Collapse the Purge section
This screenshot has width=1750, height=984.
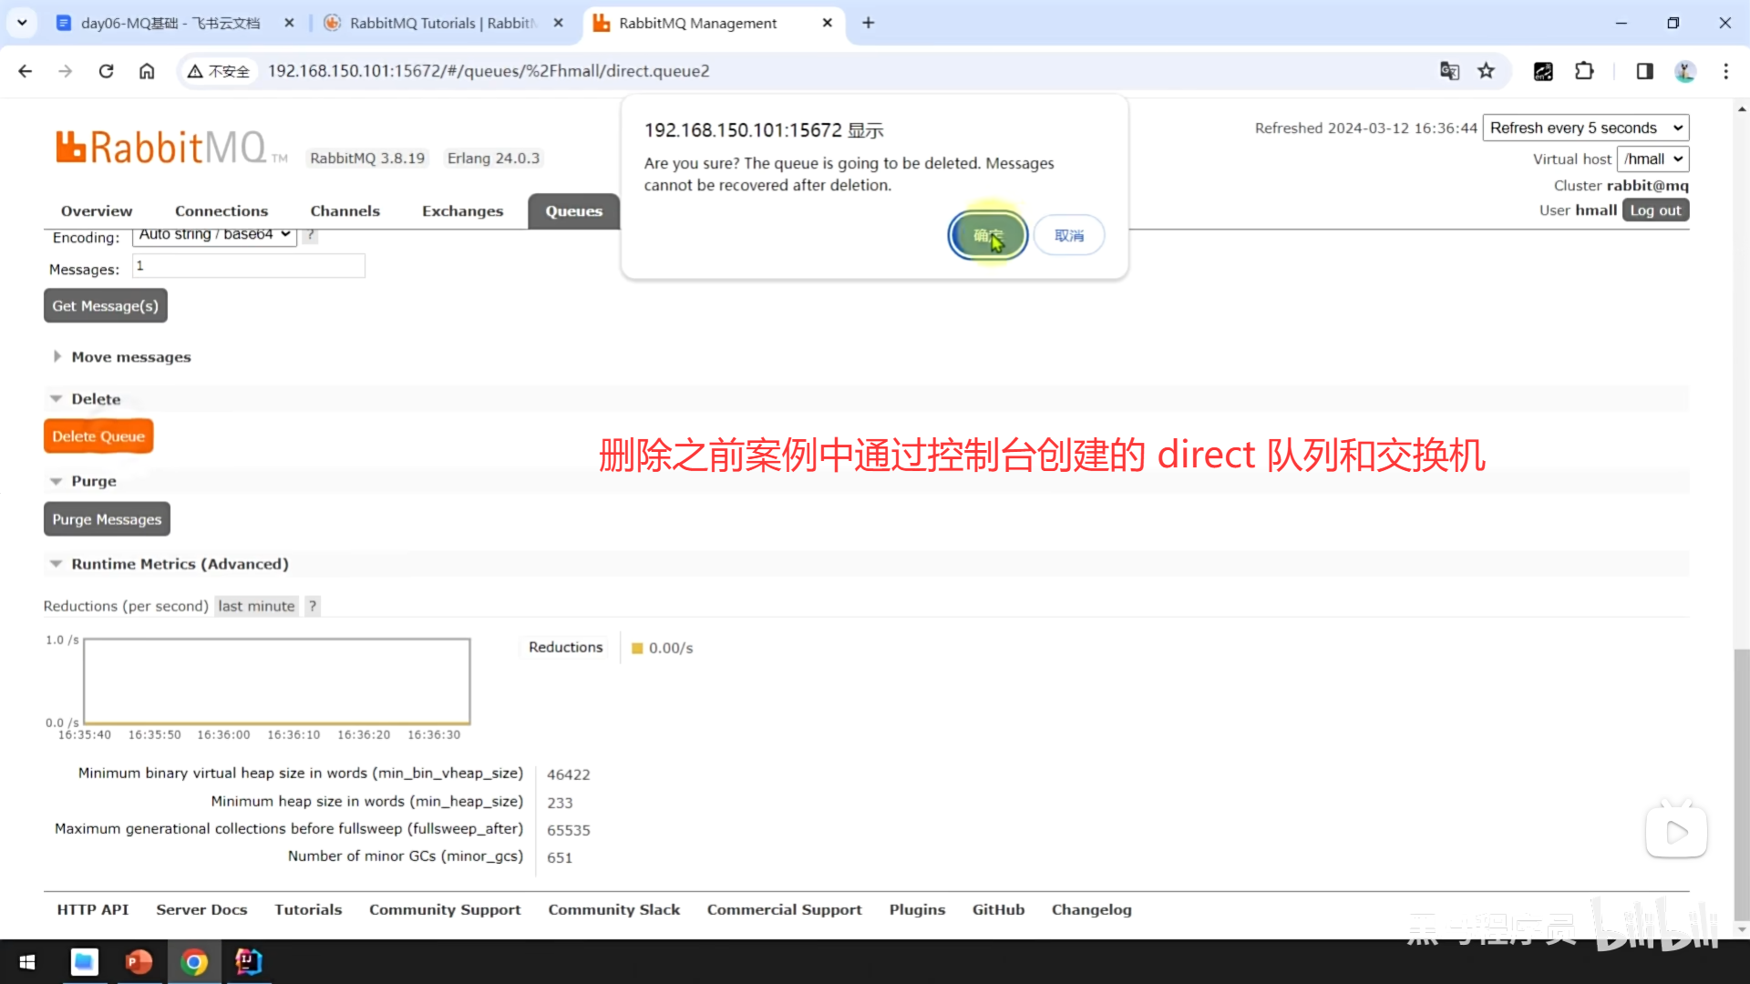point(93,481)
